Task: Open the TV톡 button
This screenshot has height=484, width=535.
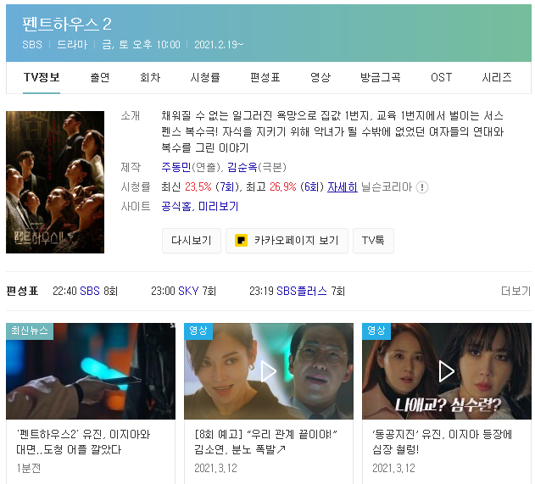Action: pos(373,241)
